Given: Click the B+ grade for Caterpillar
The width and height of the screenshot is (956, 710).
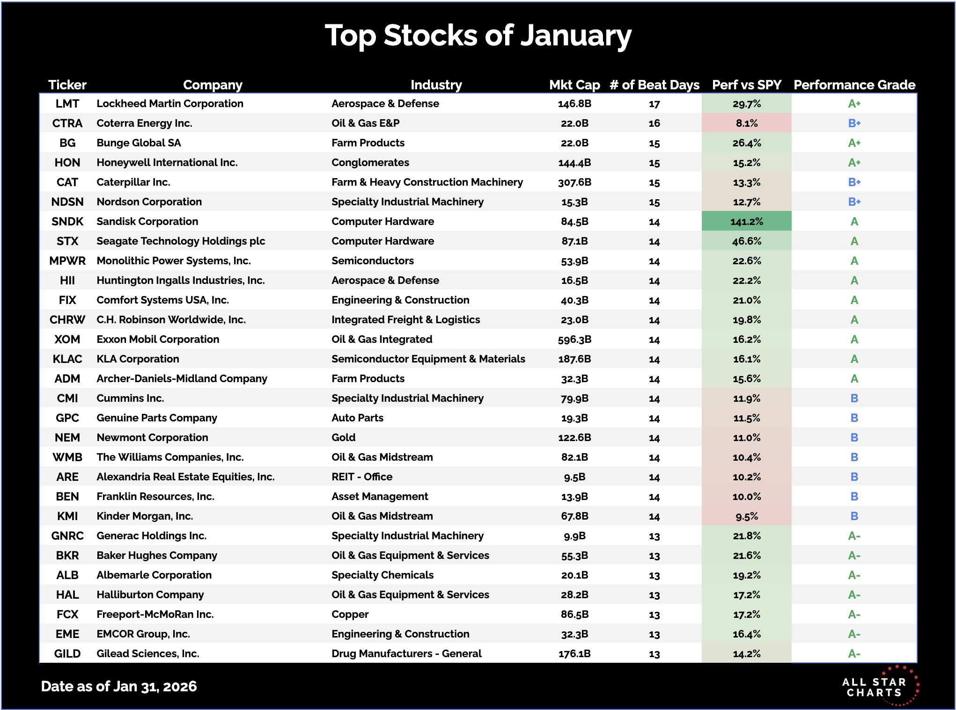Looking at the screenshot, I should (x=854, y=182).
